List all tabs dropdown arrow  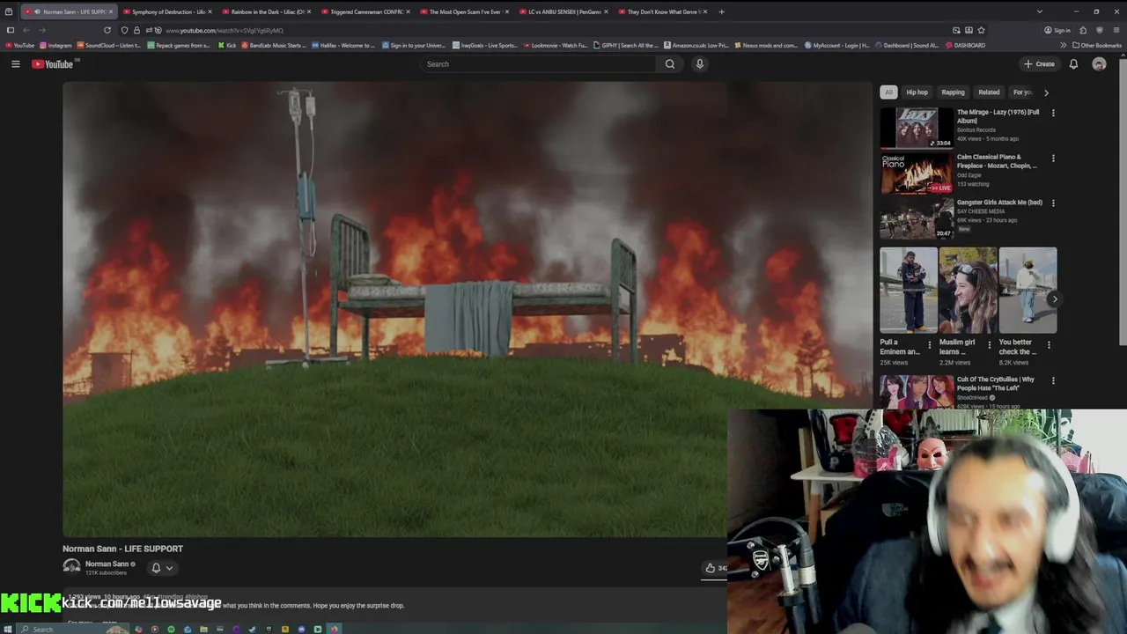1040,11
